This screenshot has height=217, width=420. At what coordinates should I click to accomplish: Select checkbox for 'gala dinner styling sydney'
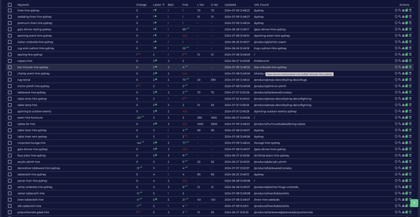coord(10,29)
